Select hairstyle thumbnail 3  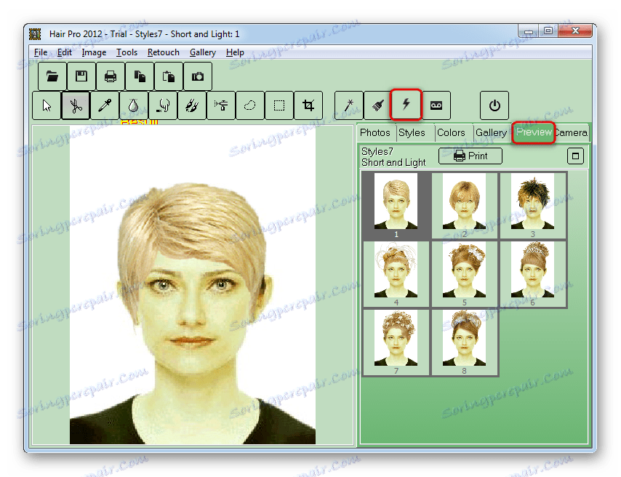click(533, 206)
